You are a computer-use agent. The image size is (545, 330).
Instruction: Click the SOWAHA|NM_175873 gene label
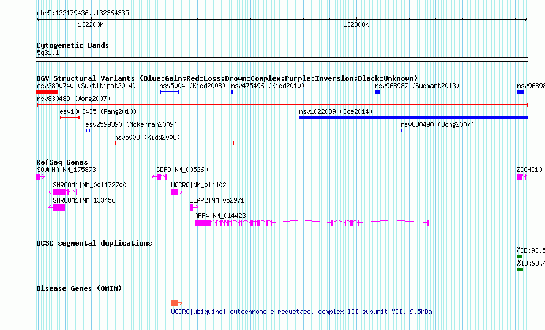(66, 170)
